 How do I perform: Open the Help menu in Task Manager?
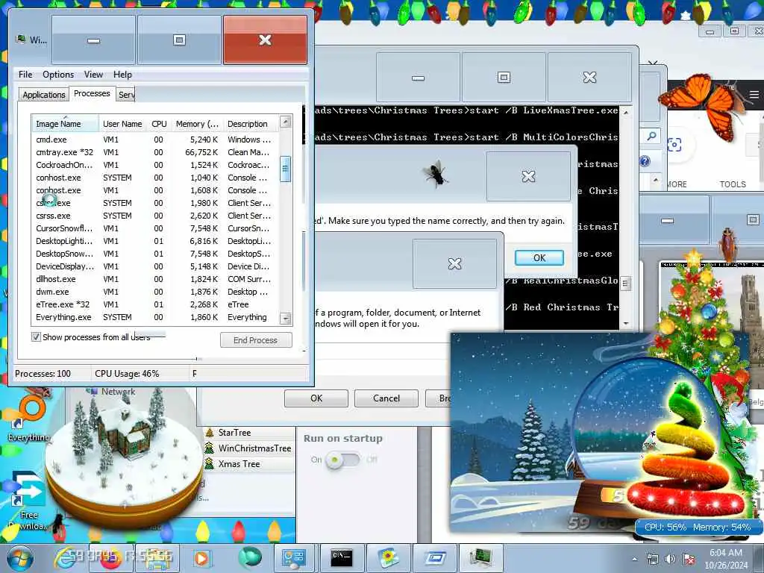(x=122, y=75)
